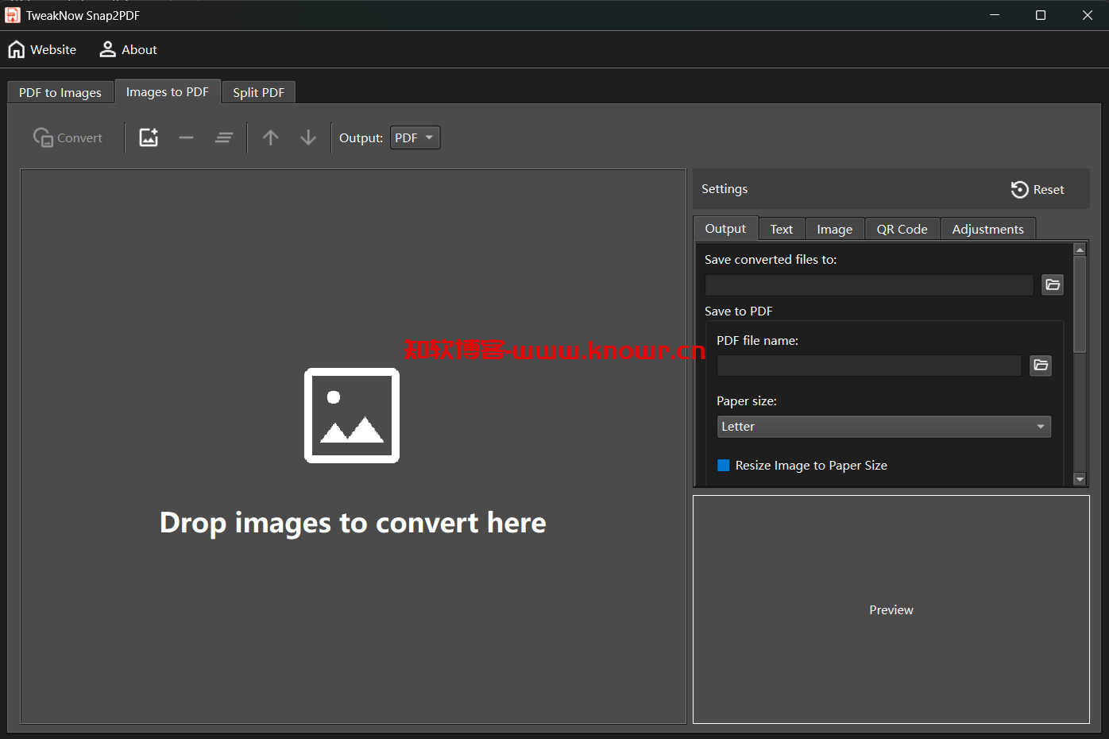Move the image down with the down arrow
The image size is (1109, 739).
tap(308, 137)
